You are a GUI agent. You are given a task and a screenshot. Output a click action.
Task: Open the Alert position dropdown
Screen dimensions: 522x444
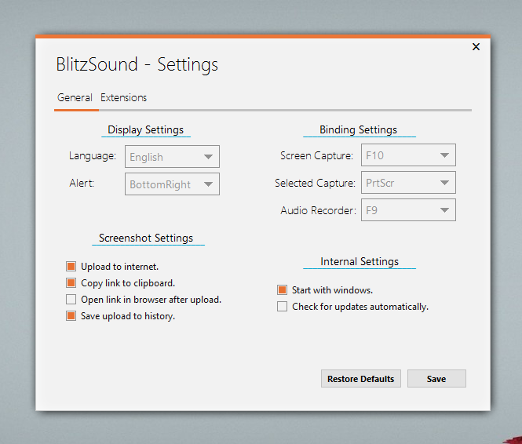(x=172, y=184)
